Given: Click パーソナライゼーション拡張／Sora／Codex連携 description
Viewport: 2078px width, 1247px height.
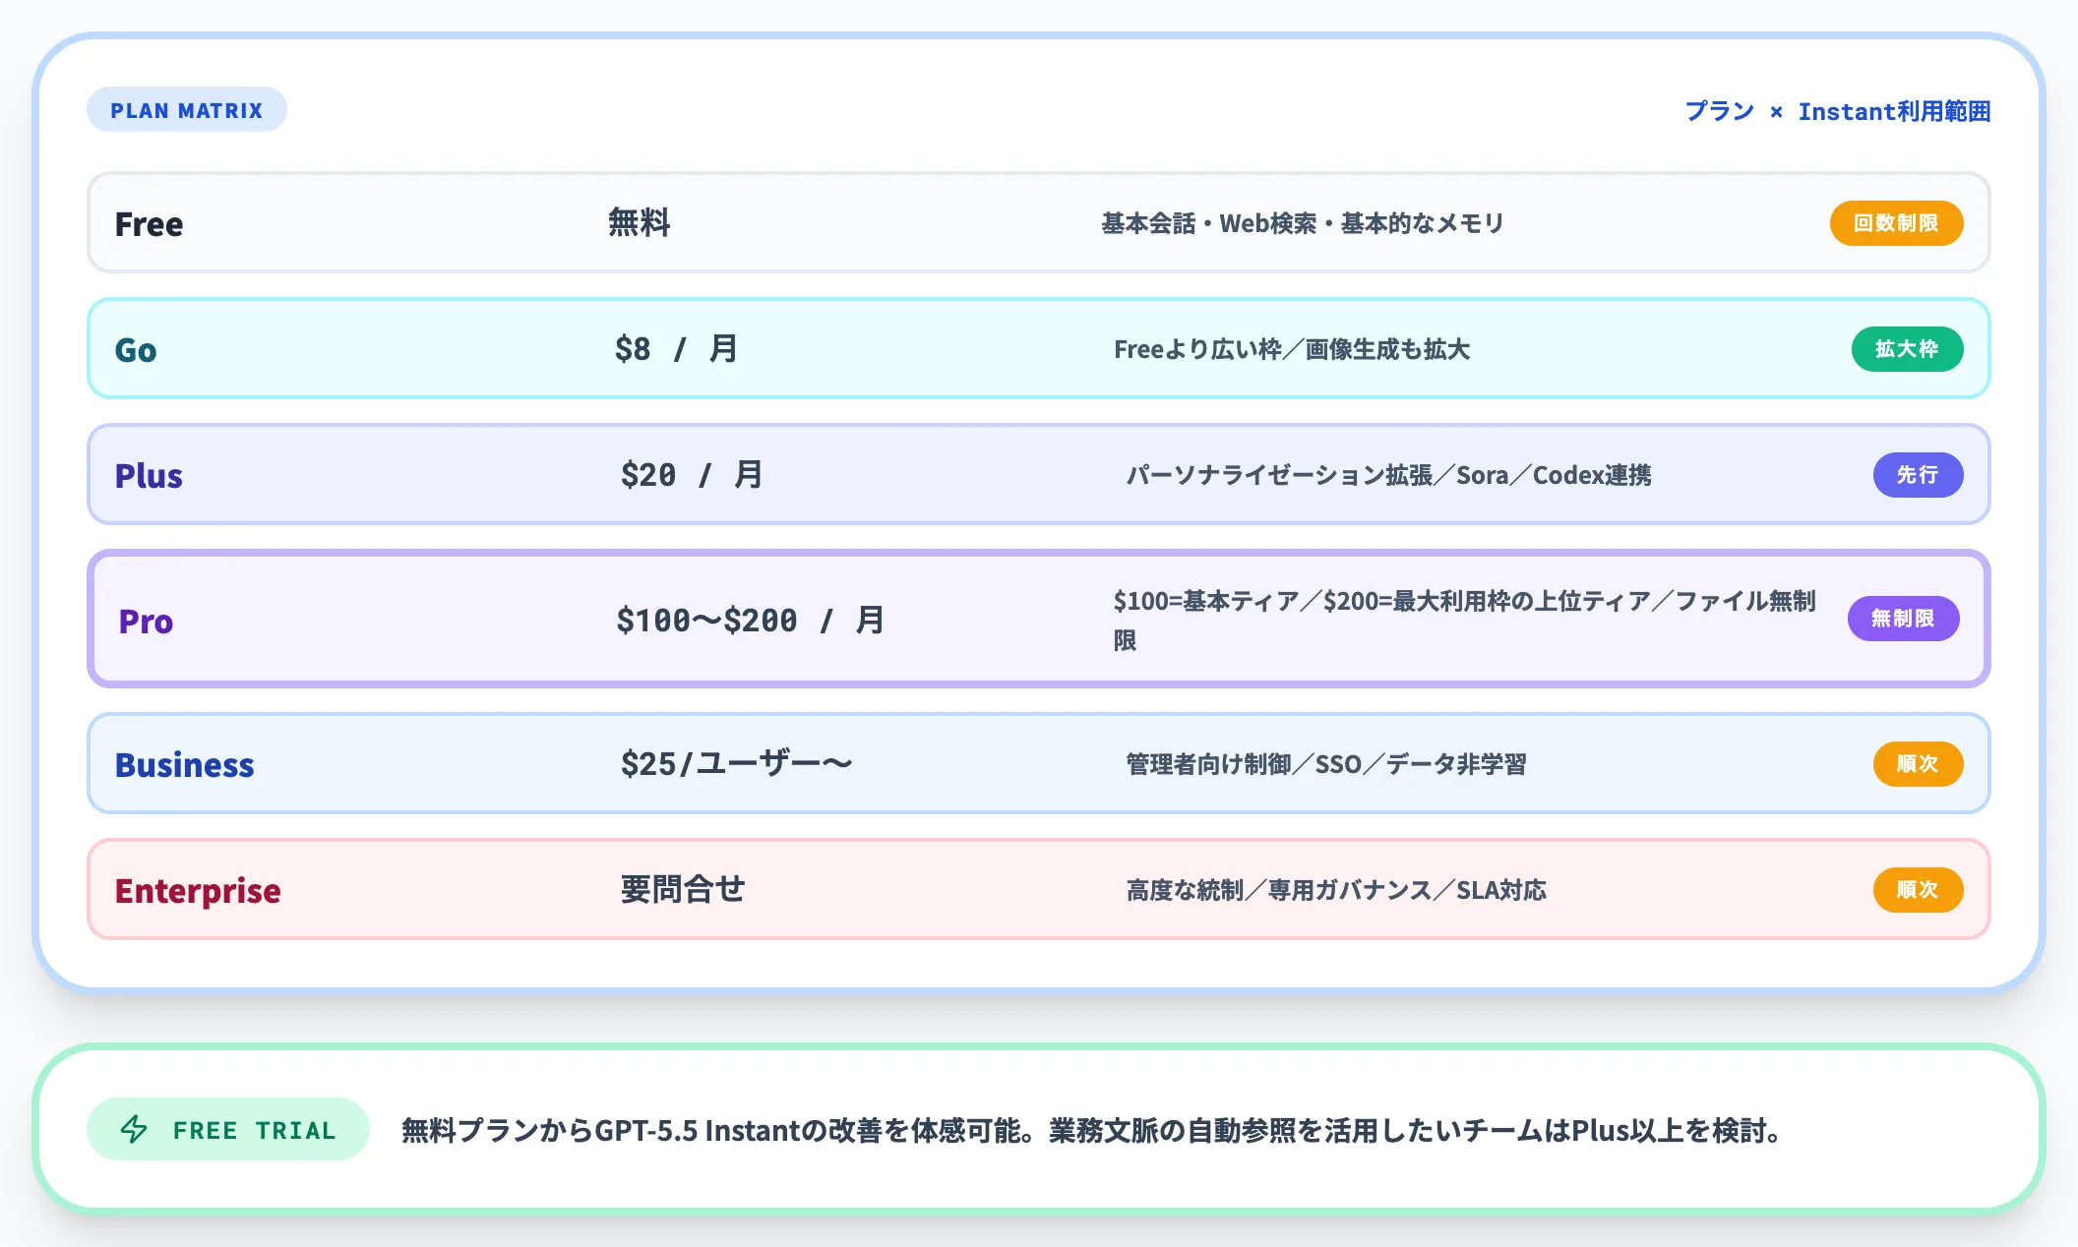Looking at the screenshot, I should point(1388,475).
